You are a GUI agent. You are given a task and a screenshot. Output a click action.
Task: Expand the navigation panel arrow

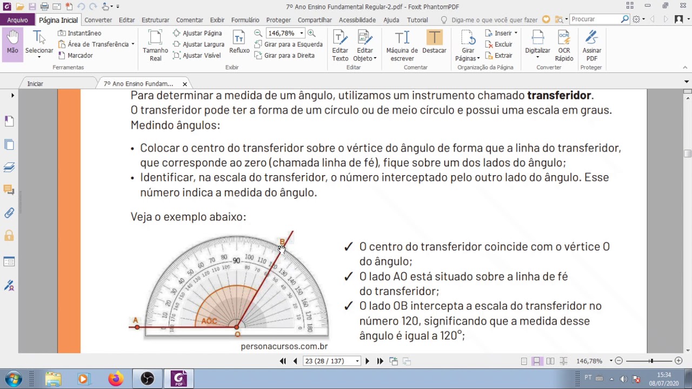tap(12, 96)
